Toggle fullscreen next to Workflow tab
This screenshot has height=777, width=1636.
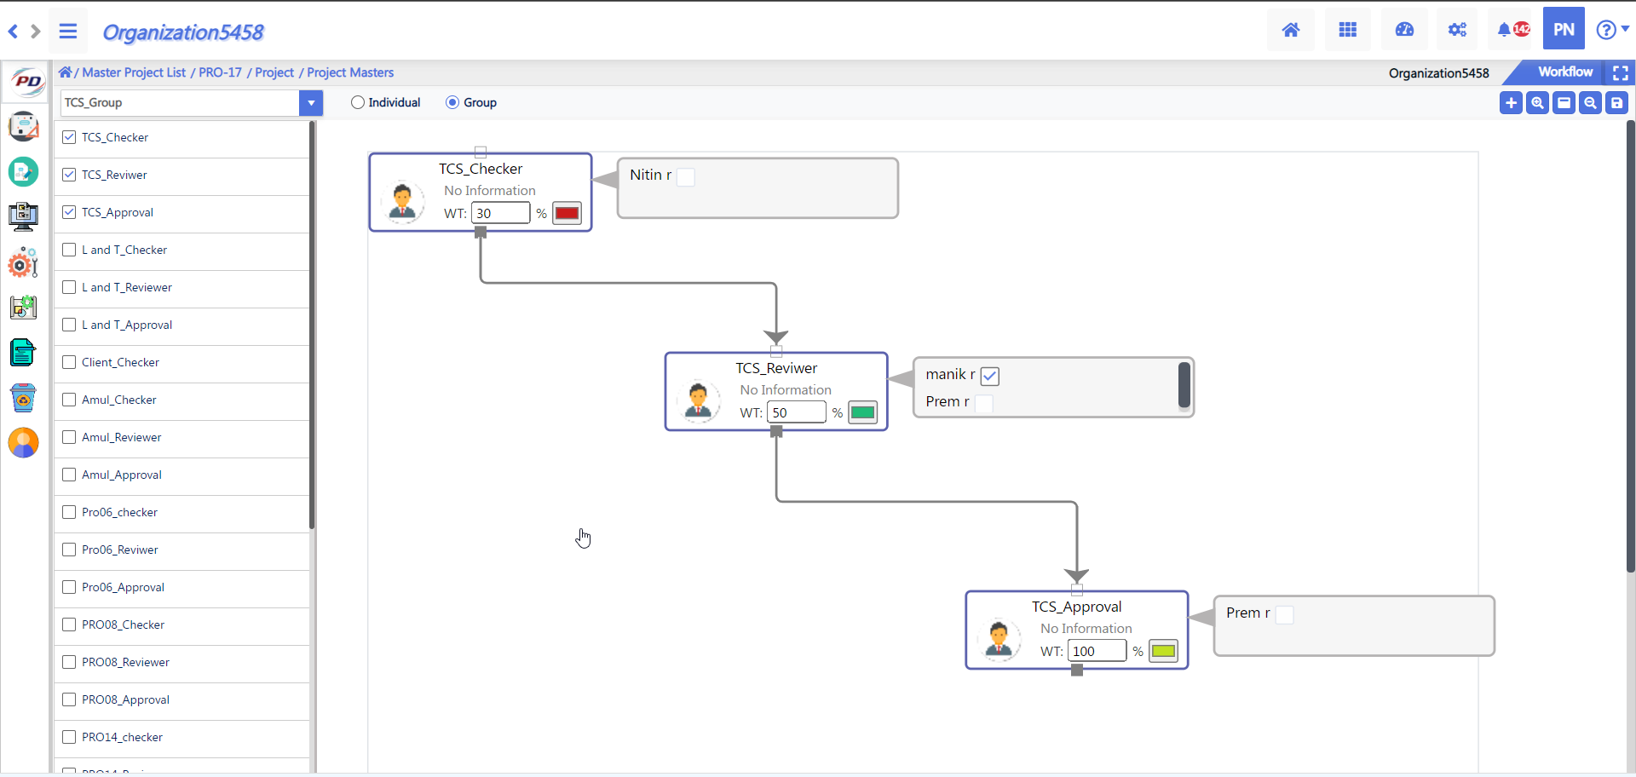pyautogui.click(x=1620, y=73)
